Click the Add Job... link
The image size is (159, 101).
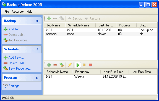click(15, 29)
